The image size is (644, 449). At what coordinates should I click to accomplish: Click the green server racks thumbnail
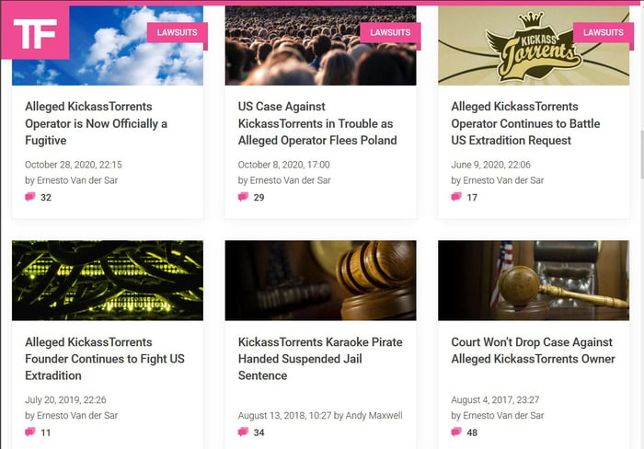coord(108,280)
